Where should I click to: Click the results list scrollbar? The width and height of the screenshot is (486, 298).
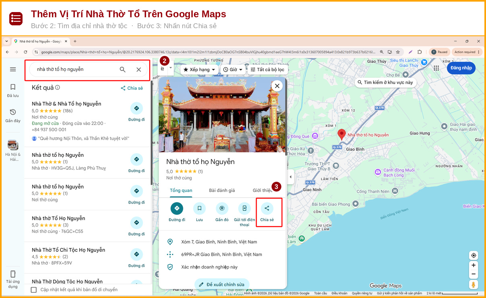pos(152,133)
